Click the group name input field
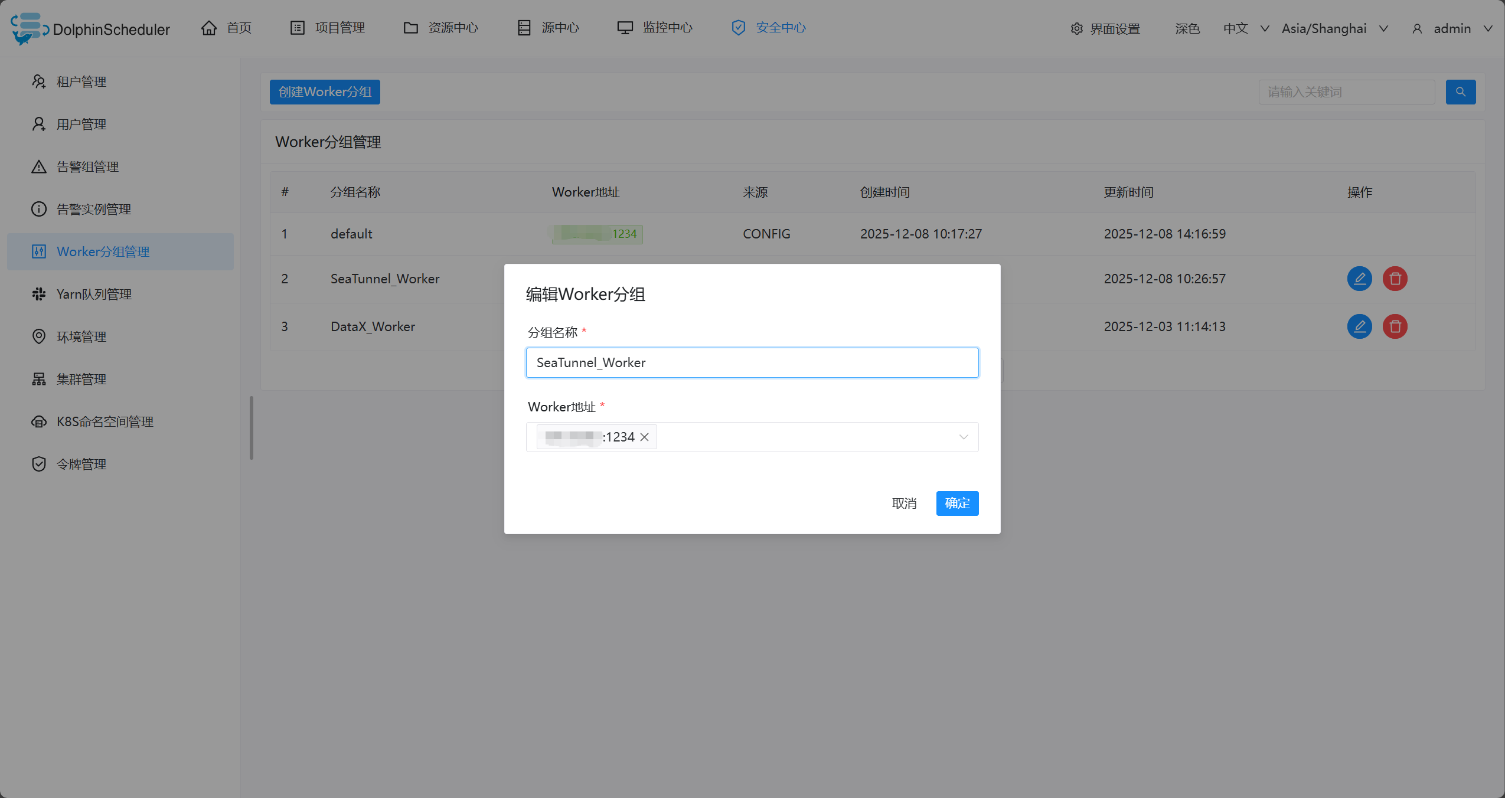1505x798 pixels. tap(752, 363)
